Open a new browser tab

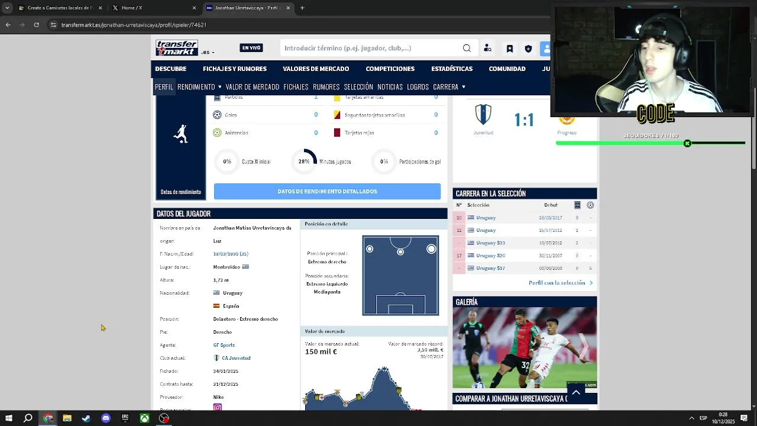point(302,8)
